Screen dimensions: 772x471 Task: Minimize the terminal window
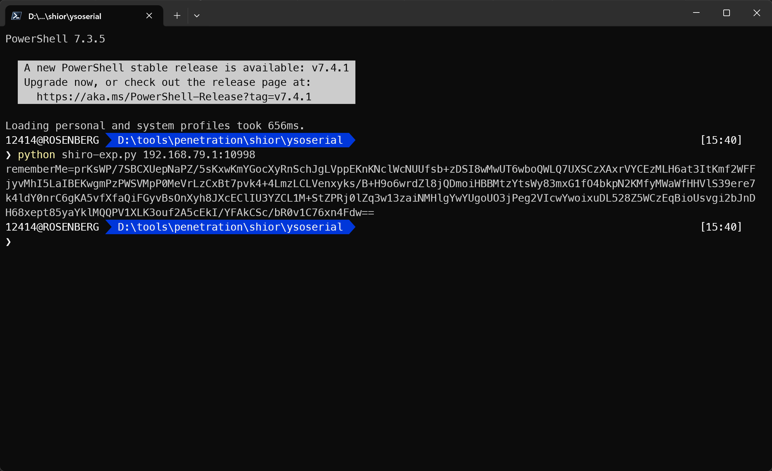tap(696, 13)
